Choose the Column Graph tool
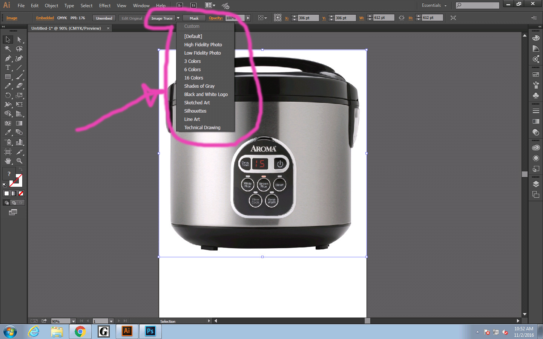Image resolution: width=543 pixels, height=339 pixels. pyautogui.click(x=19, y=142)
